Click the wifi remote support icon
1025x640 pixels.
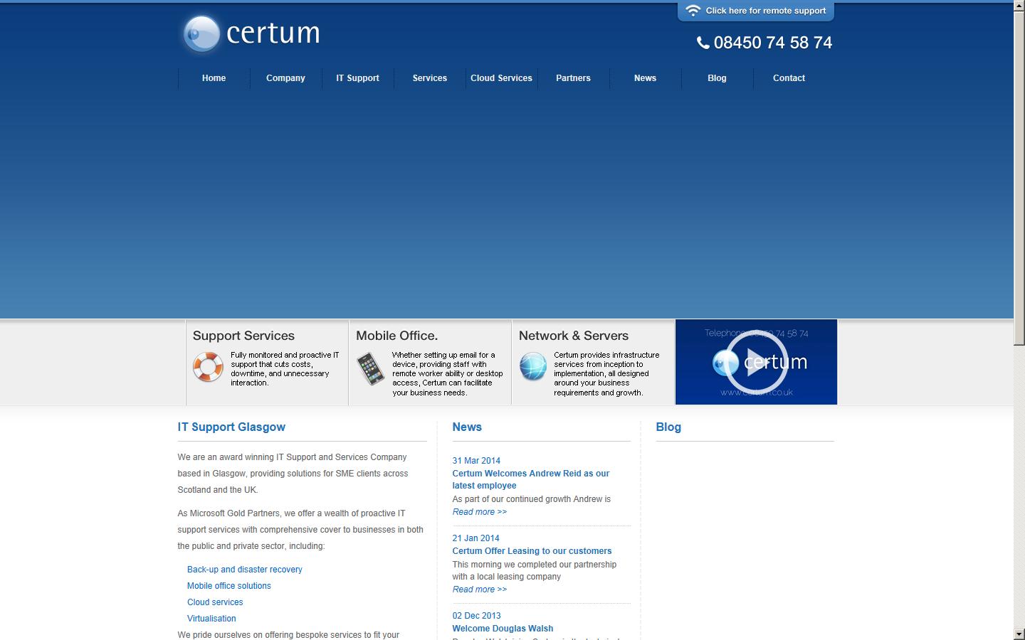pyautogui.click(x=693, y=11)
